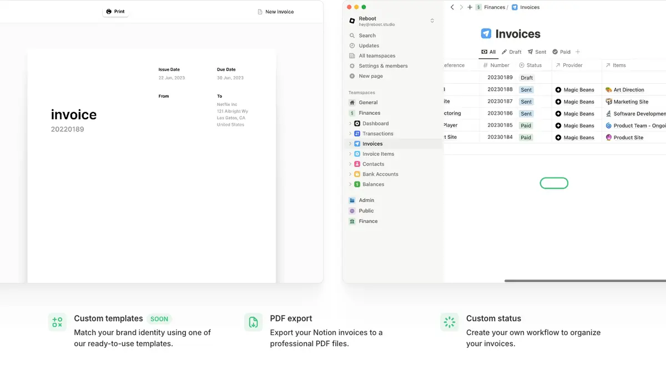Screen dimensions: 666x386
Task: Click the Custom templates feature icon
Action: click(57, 322)
